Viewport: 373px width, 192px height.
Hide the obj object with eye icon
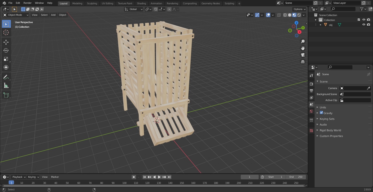click(x=364, y=25)
